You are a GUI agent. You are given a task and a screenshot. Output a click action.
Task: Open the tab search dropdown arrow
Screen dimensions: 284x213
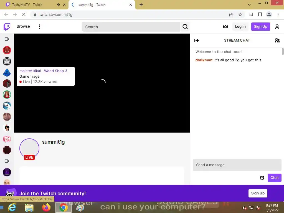(249, 5)
